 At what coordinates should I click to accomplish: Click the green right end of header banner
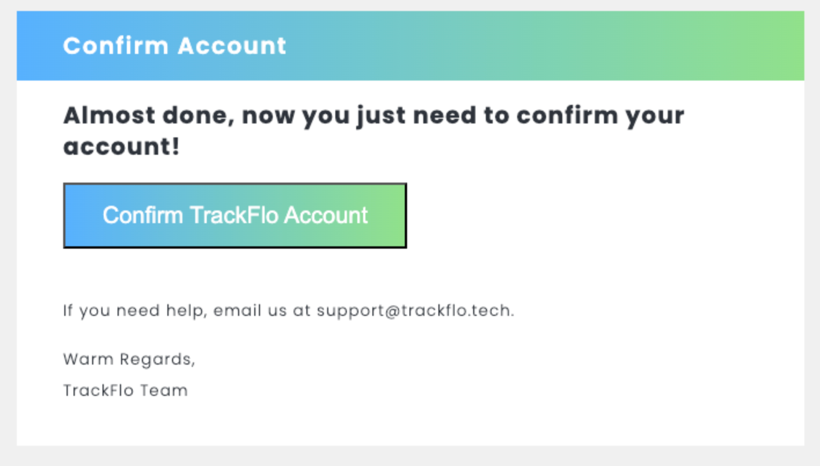click(x=753, y=46)
